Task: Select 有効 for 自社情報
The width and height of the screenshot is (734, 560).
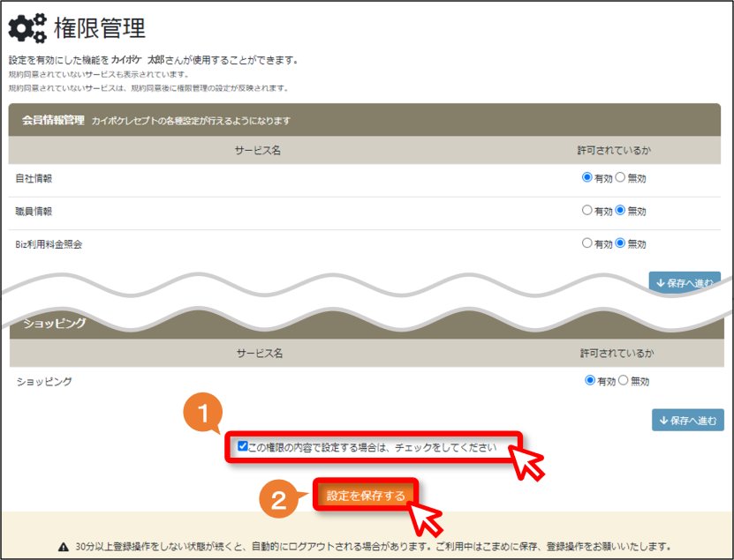Action: tap(586, 177)
